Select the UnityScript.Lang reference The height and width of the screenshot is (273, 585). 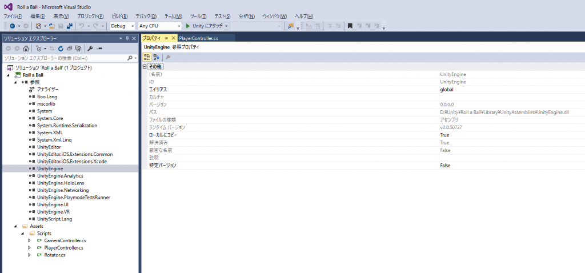[54, 219]
